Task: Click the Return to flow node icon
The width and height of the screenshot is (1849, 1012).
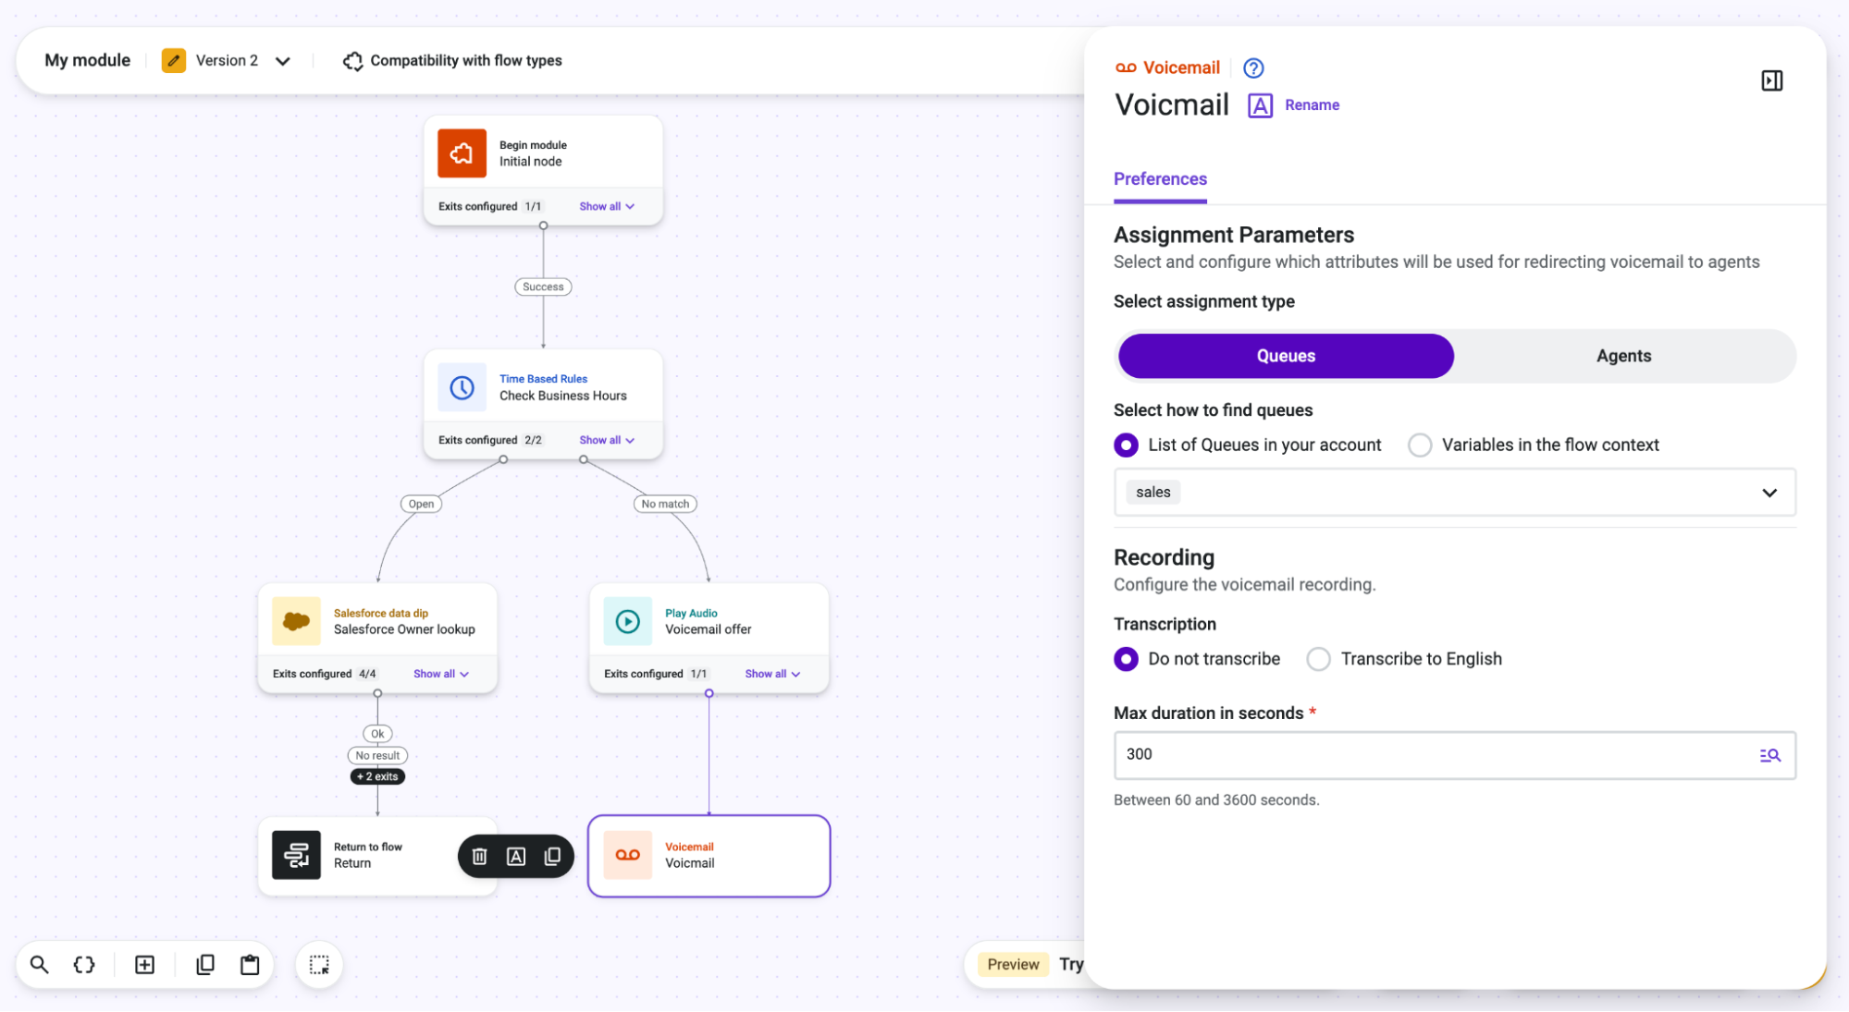Action: (x=296, y=855)
